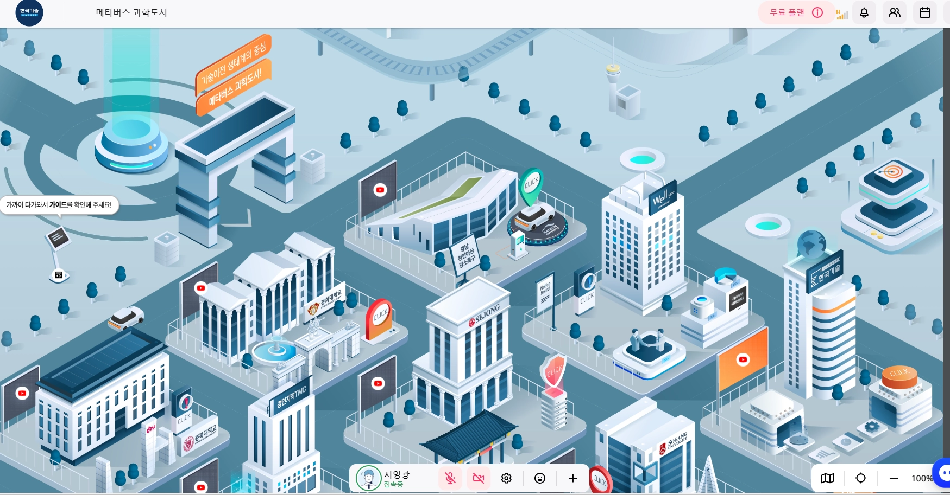Click the 충남 천안아산 강소특구 signboard

coord(465,255)
